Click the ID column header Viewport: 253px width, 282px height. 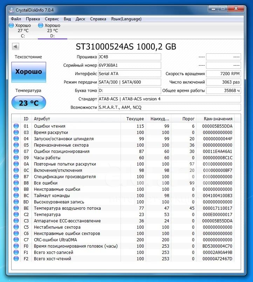pyautogui.click(x=26, y=119)
